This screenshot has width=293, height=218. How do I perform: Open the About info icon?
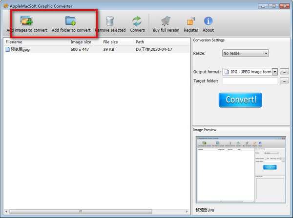point(209,21)
